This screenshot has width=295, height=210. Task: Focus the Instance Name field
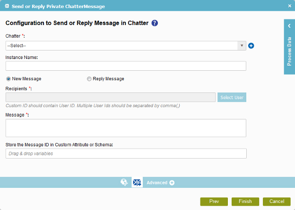126,66
